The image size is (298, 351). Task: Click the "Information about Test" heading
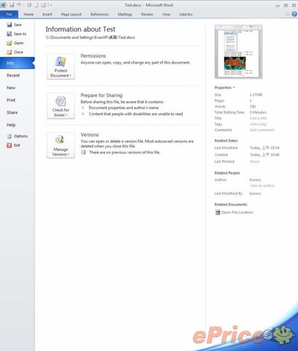click(81, 29)
